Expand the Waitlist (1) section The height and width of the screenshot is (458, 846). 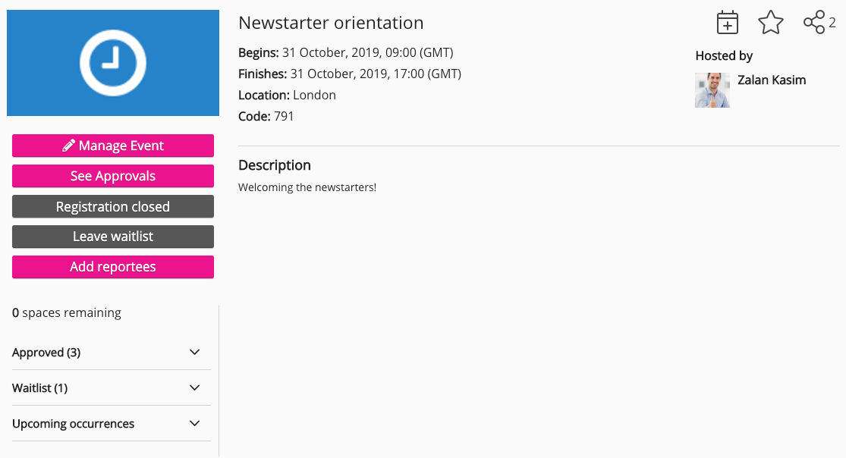click(194, 387)
